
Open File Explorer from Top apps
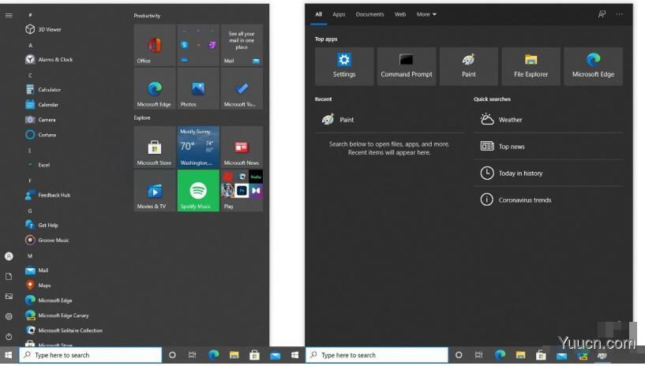(x=531, y=66)
